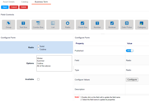Add a Radio field control

[68, 25]
